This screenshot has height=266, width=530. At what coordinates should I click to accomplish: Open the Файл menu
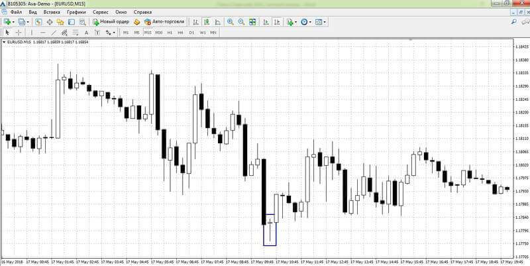pos(16,12)
